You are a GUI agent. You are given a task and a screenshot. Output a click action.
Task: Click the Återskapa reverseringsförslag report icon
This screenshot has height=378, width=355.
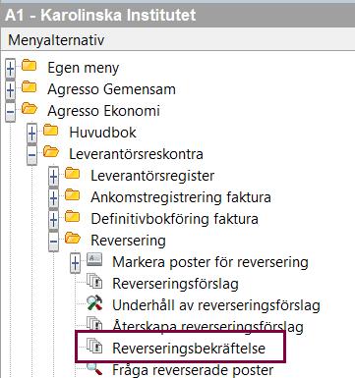[94, 323]
